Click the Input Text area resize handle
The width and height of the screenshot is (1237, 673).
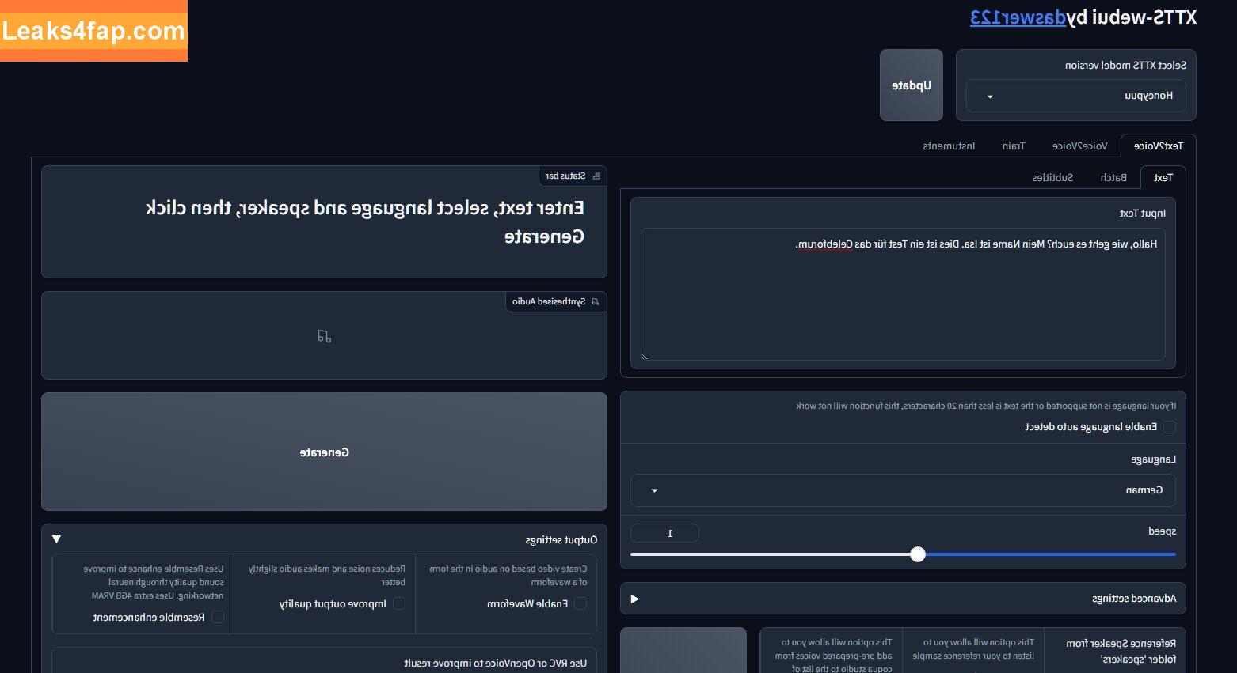pyautogui.click(x=645, y=357)
